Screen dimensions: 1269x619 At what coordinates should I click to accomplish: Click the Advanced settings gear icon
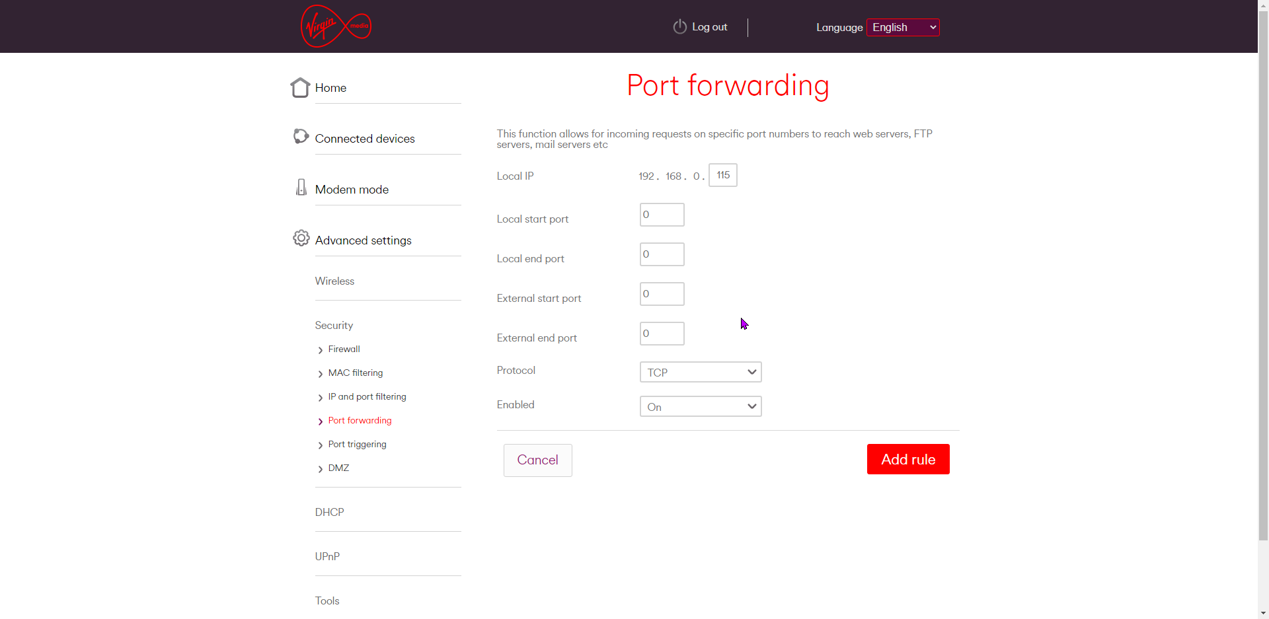coord(301,238)
